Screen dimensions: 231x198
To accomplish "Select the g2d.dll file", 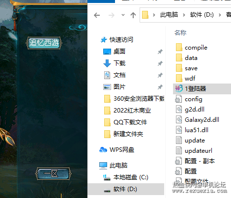I will [195, 110].
